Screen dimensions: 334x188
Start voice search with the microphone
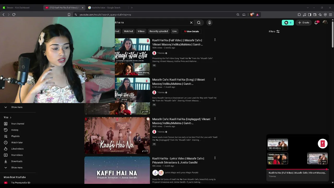tap(210, 22)
